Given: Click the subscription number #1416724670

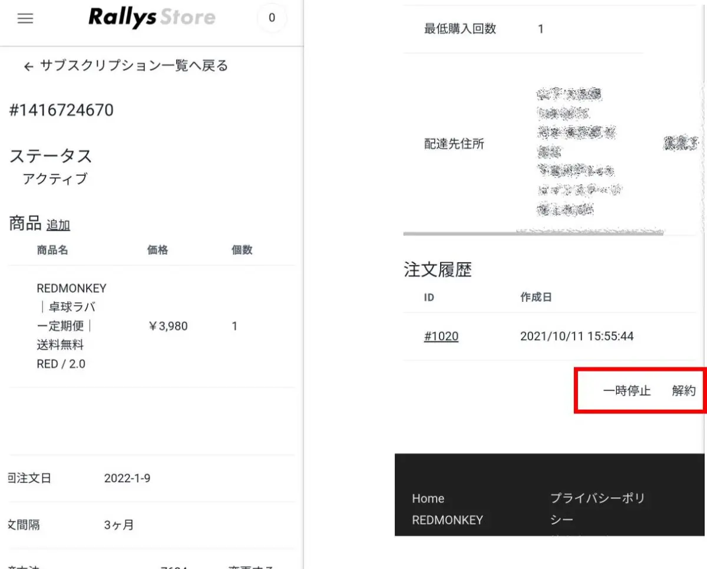Looking at the screenshot, I should click(x=61, y=110).
